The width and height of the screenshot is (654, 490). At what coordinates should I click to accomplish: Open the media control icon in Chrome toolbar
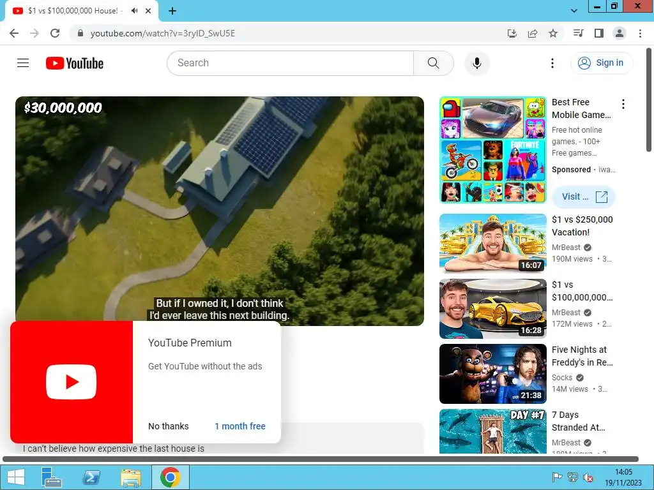click(579, 33)
